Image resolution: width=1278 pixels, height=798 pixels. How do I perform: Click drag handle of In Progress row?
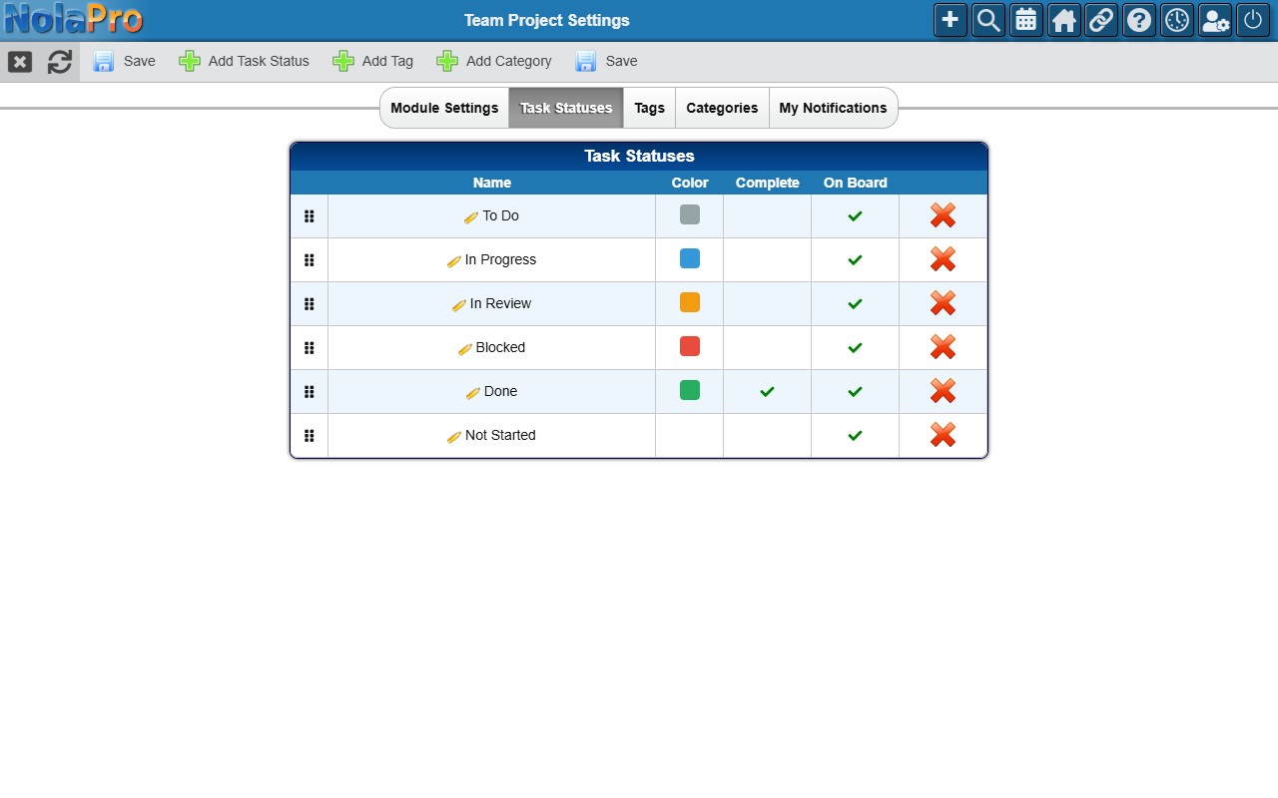coord(309,260)
